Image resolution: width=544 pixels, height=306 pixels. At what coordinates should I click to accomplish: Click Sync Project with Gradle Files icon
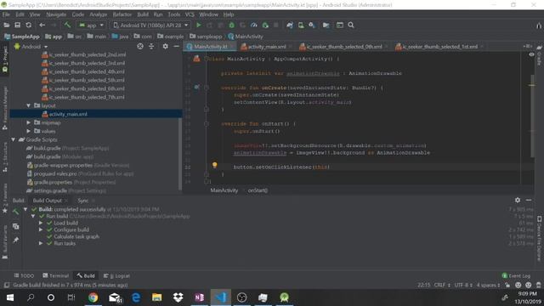click(x=290, y=25)
